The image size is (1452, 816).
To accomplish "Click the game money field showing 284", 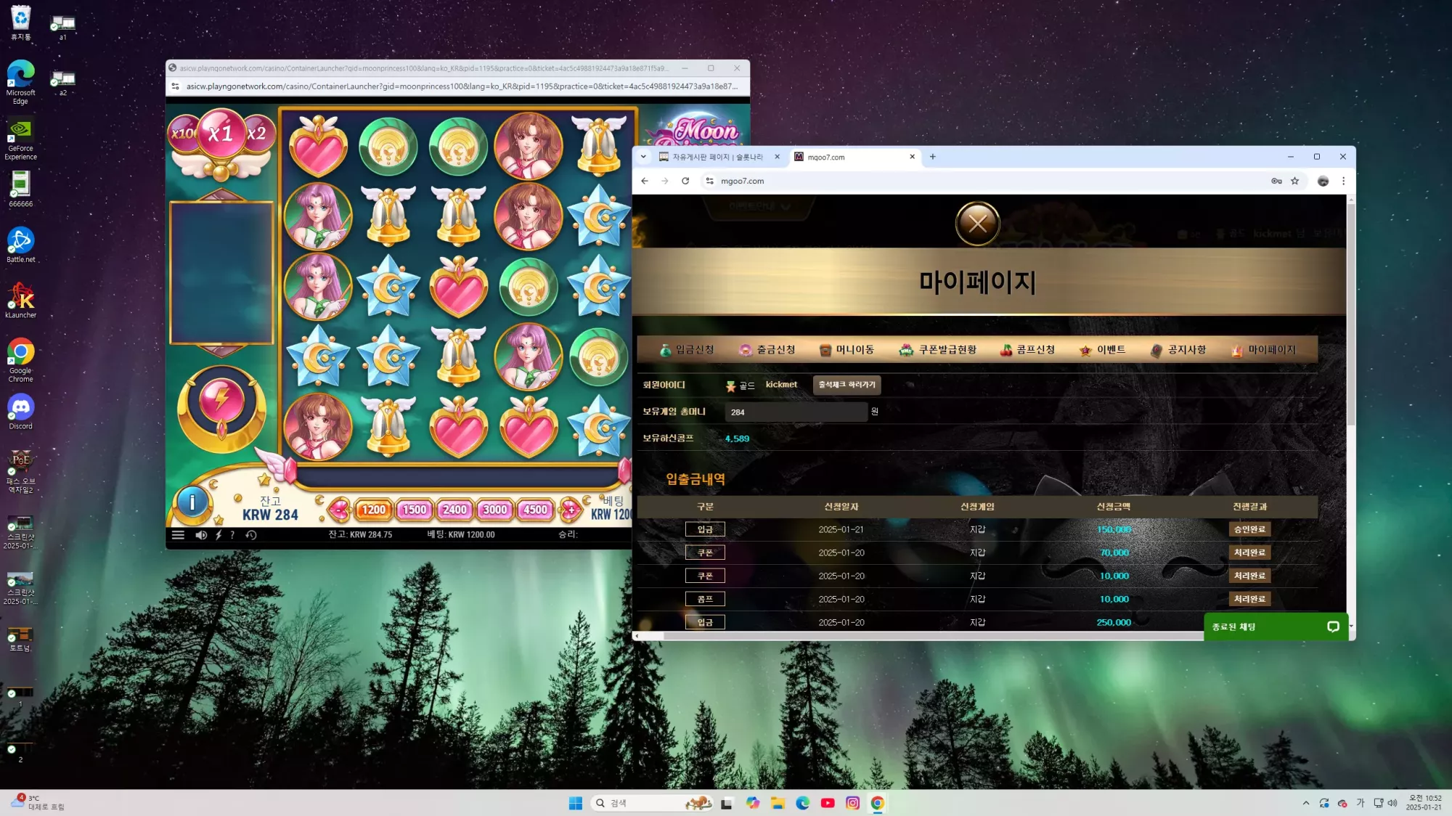I will pyautogui.click(x=796, y=412).
